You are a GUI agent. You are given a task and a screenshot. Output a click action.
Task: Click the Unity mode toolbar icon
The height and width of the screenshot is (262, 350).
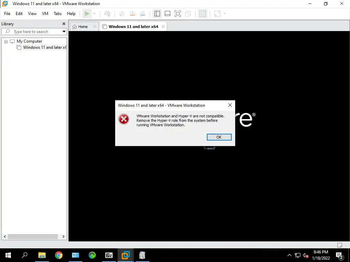(188, 14)
